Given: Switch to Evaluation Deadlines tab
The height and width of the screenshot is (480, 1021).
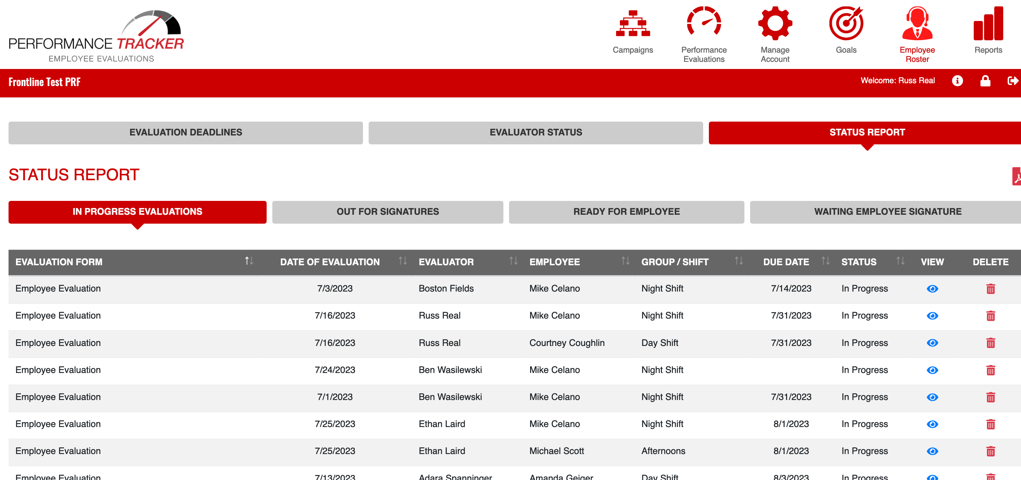Looking at the screenshot, I should tap(186, 133).
